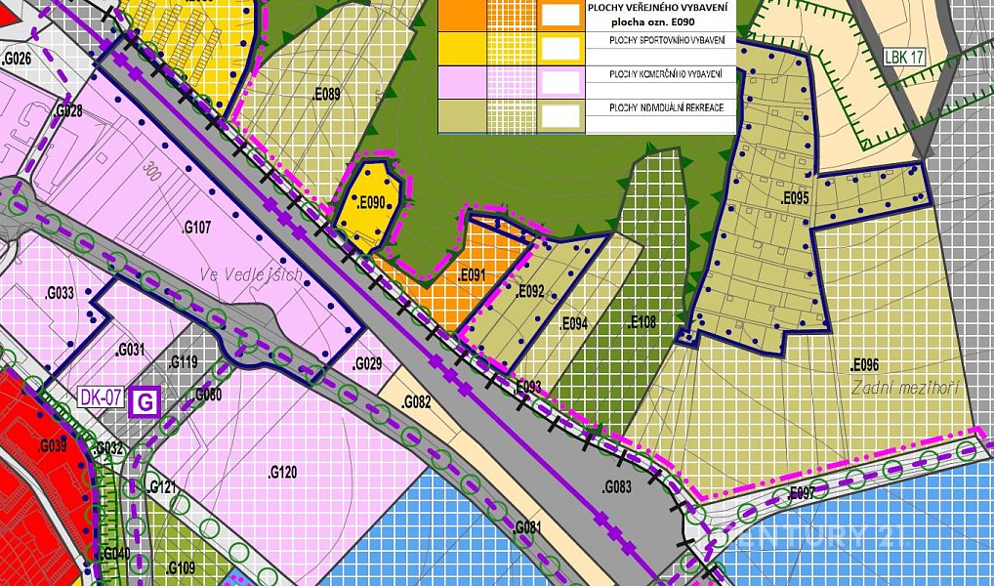The image size is (994, 586).
Task: Select parcel label .E094
Action: tap(574, 324)
